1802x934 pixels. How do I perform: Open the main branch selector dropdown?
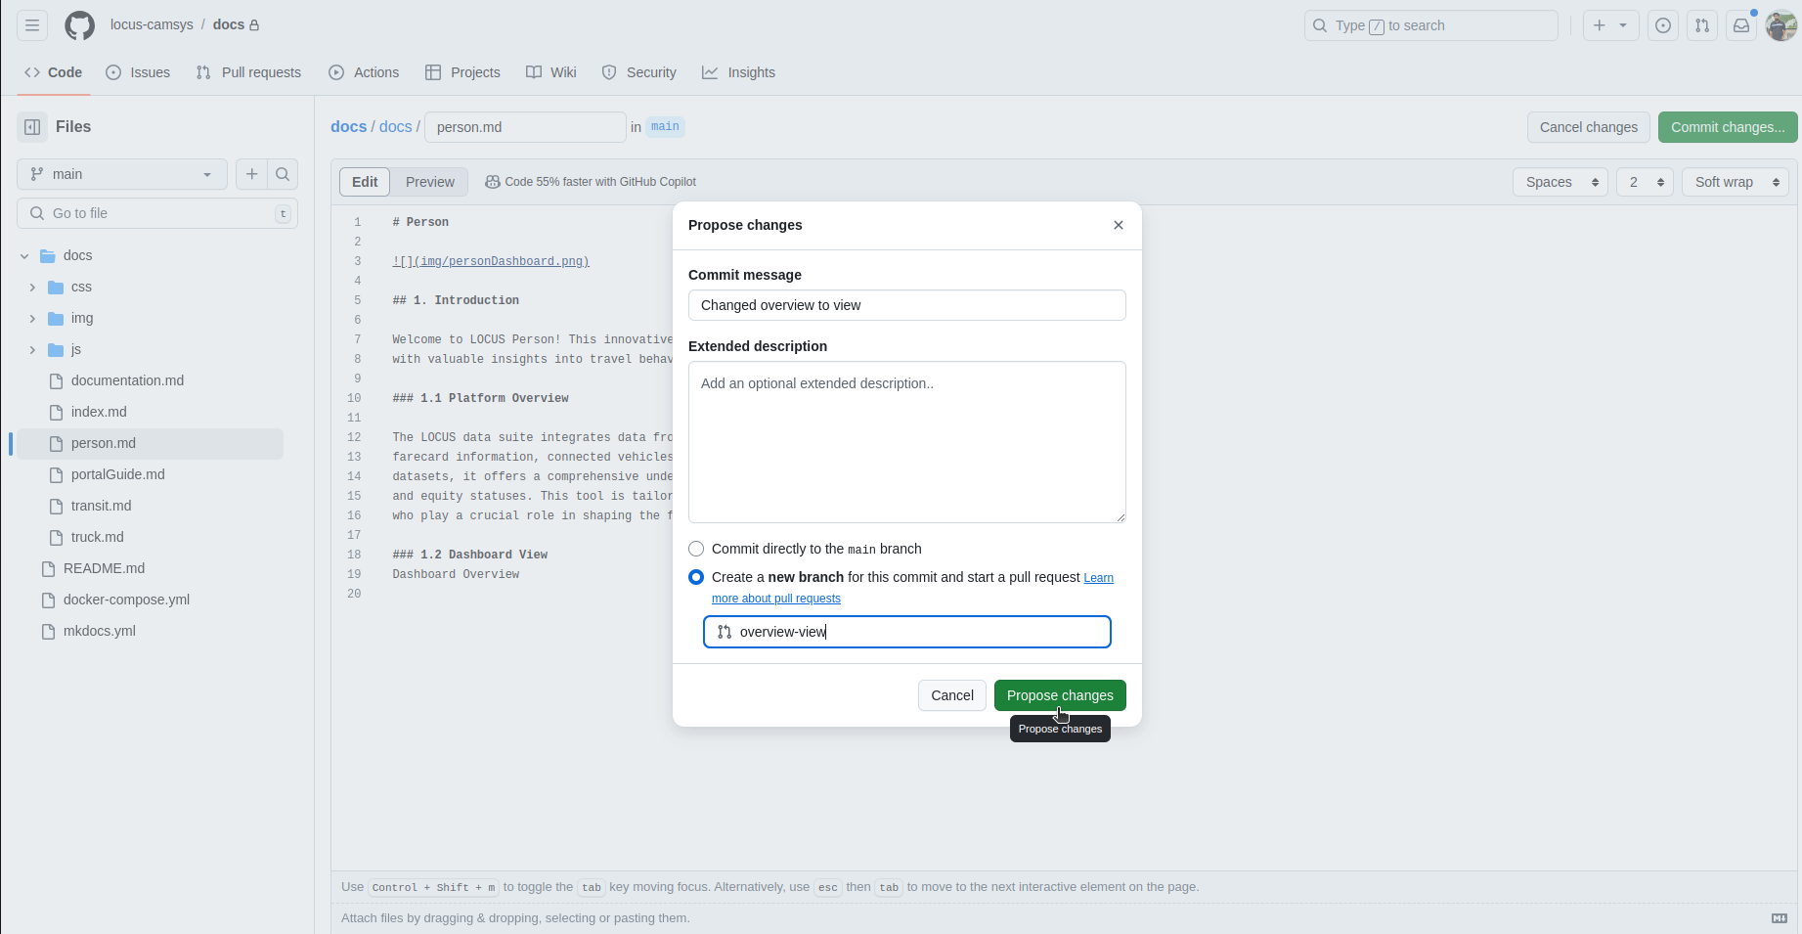click(x=122, y=174)
